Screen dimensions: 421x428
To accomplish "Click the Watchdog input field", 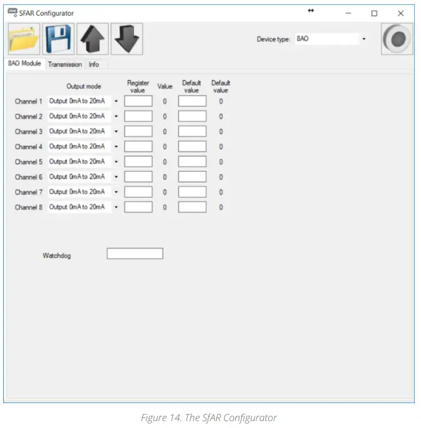I will (135, 254).
